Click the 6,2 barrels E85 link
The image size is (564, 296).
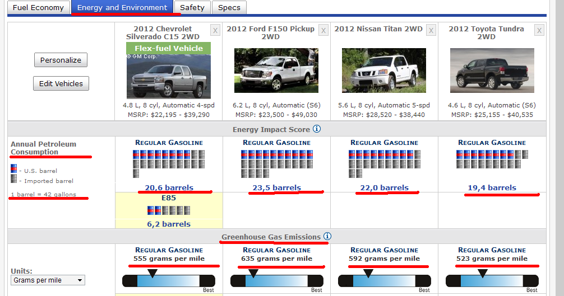169,224
